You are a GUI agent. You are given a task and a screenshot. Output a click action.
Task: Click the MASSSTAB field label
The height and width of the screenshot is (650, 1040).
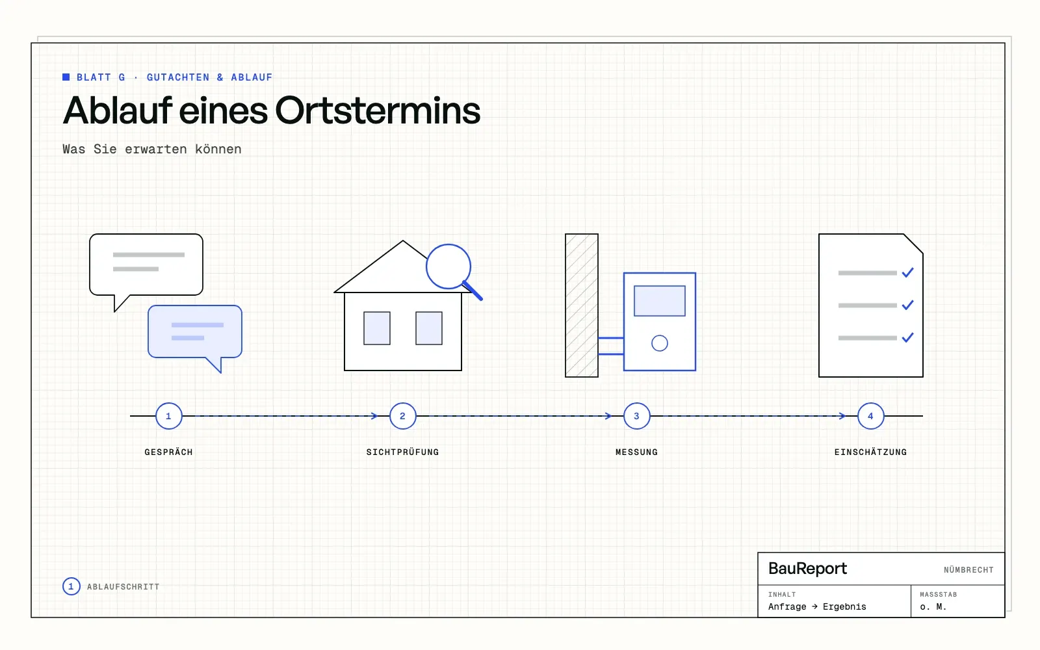pyautogui.click(x=939, y=595)
